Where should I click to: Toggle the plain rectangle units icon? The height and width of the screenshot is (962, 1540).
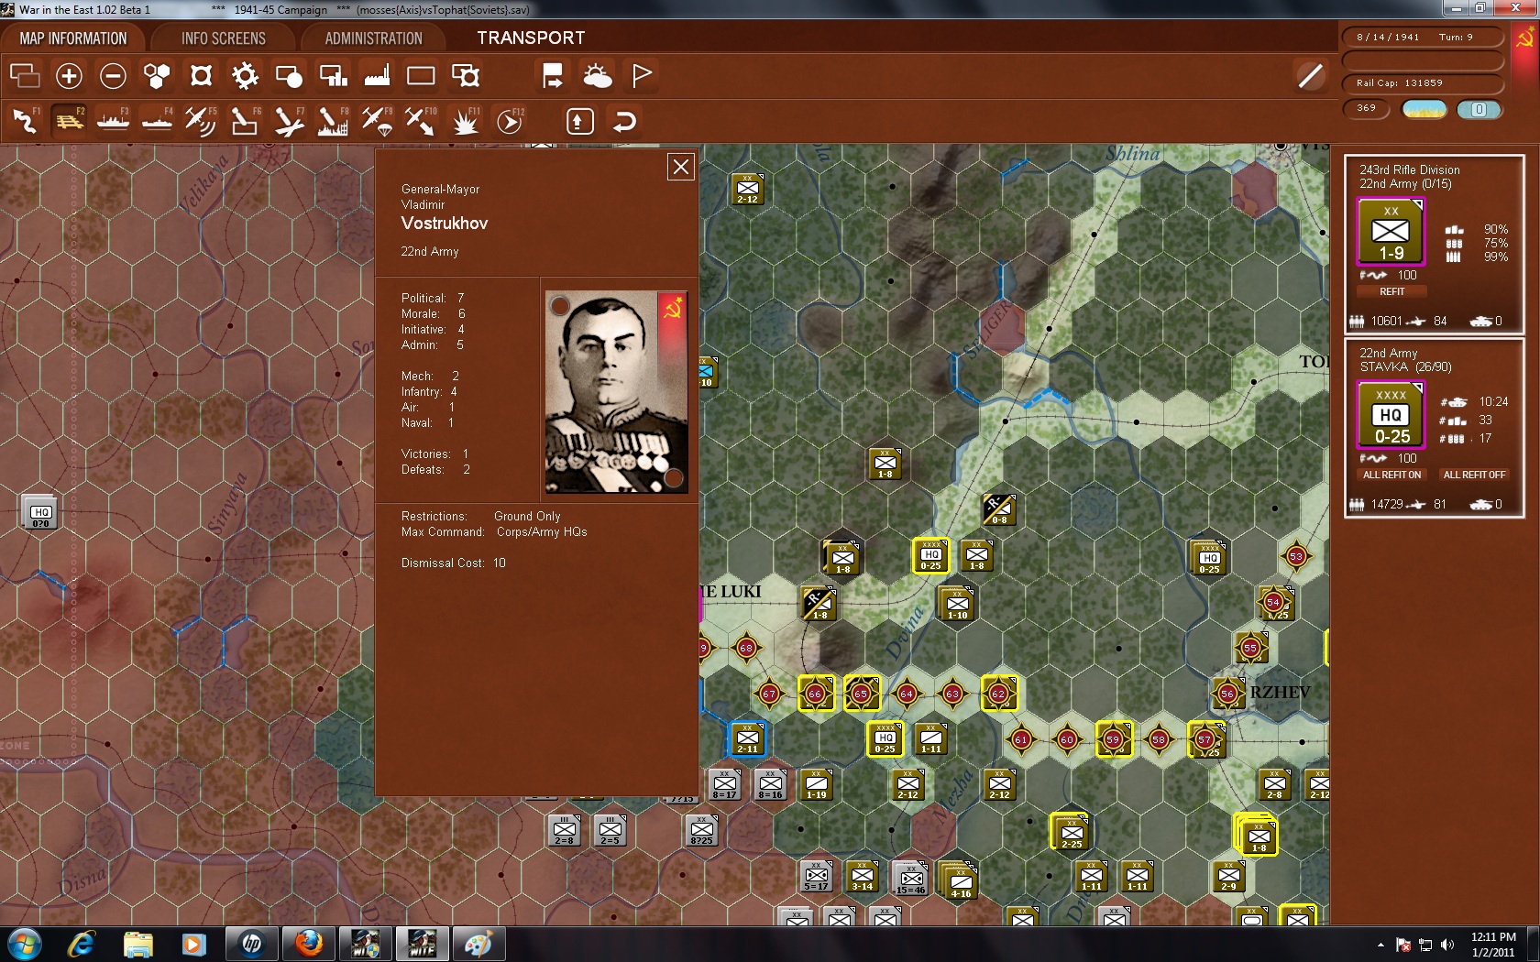421,75
